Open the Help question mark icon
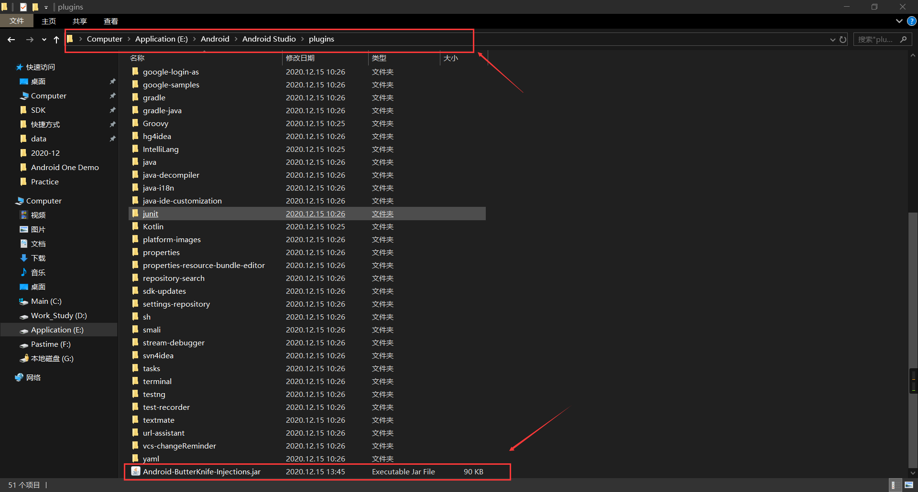Viewport: 918px width, 492px height. pyautogui.click(x=912, y=21)
